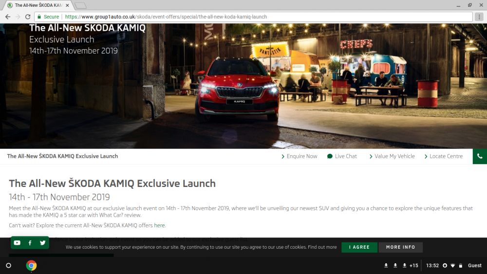The image size is (487, 274).
Task: Click the green phone call icon
Action: pos(480,156)
